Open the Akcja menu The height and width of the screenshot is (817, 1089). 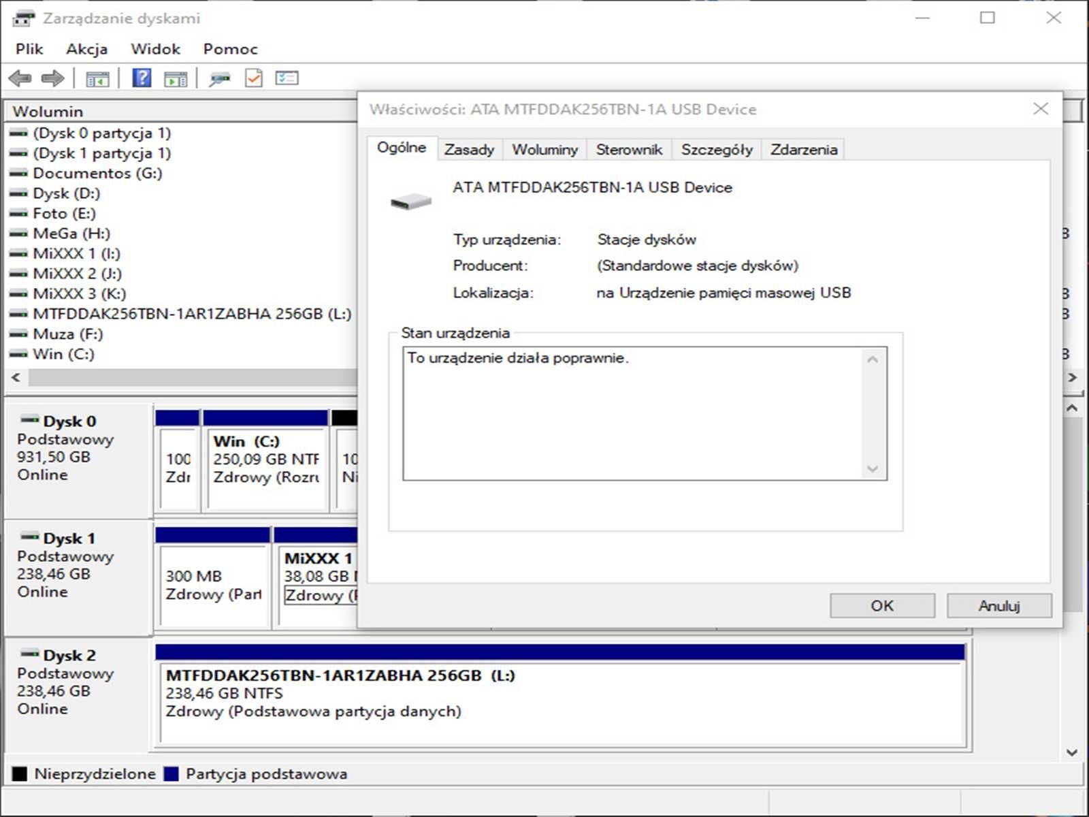(x=86, y=49)
